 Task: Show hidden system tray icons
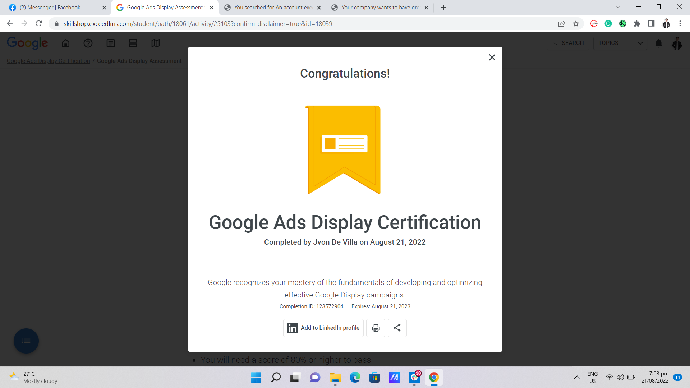pos(577,377)
